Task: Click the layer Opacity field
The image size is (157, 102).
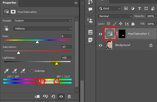Action: [151, 16]
